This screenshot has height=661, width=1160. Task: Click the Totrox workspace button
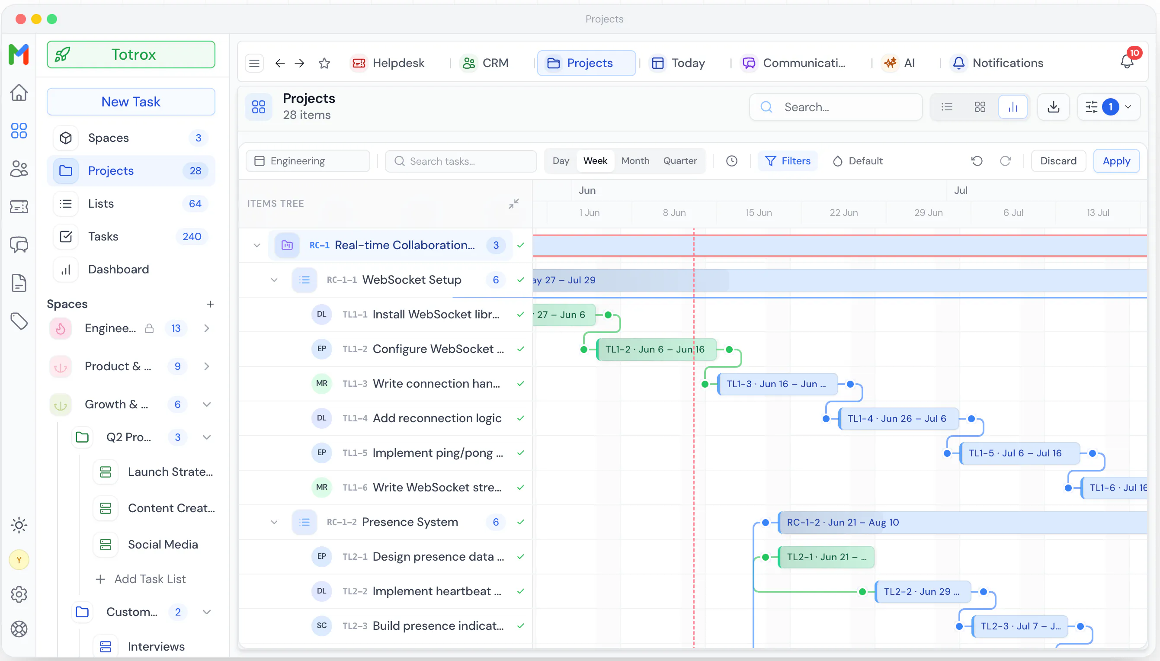pos(131,55)
